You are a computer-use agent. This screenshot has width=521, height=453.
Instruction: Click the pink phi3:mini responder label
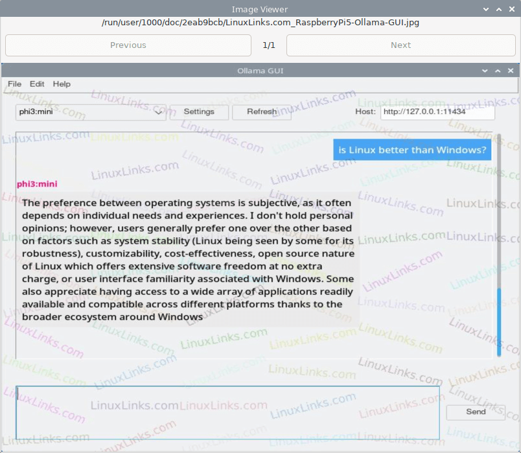pos(37,184)
